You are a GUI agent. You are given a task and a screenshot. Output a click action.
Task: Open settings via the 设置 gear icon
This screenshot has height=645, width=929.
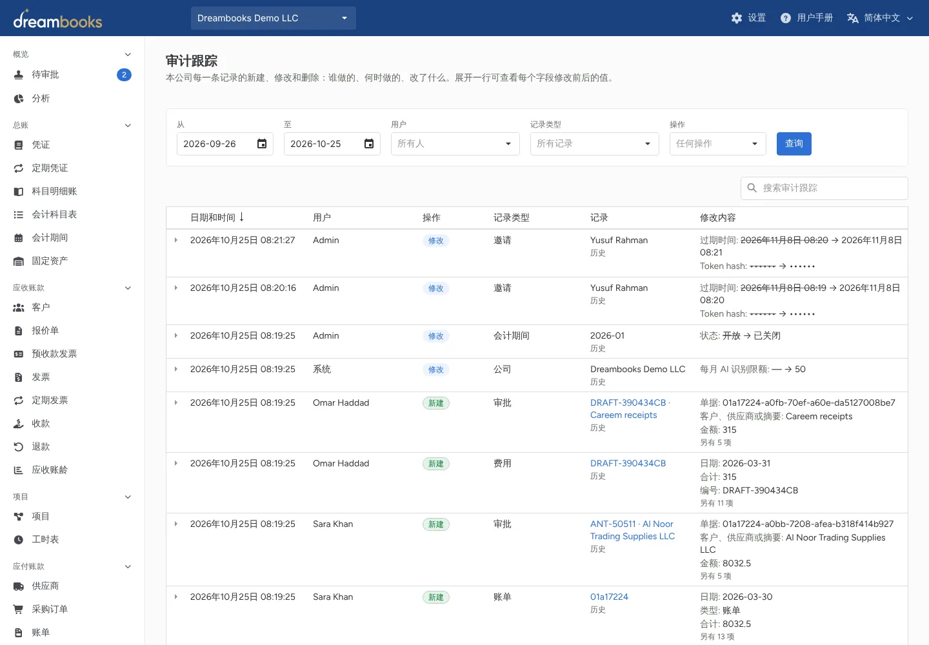point(737,18)
